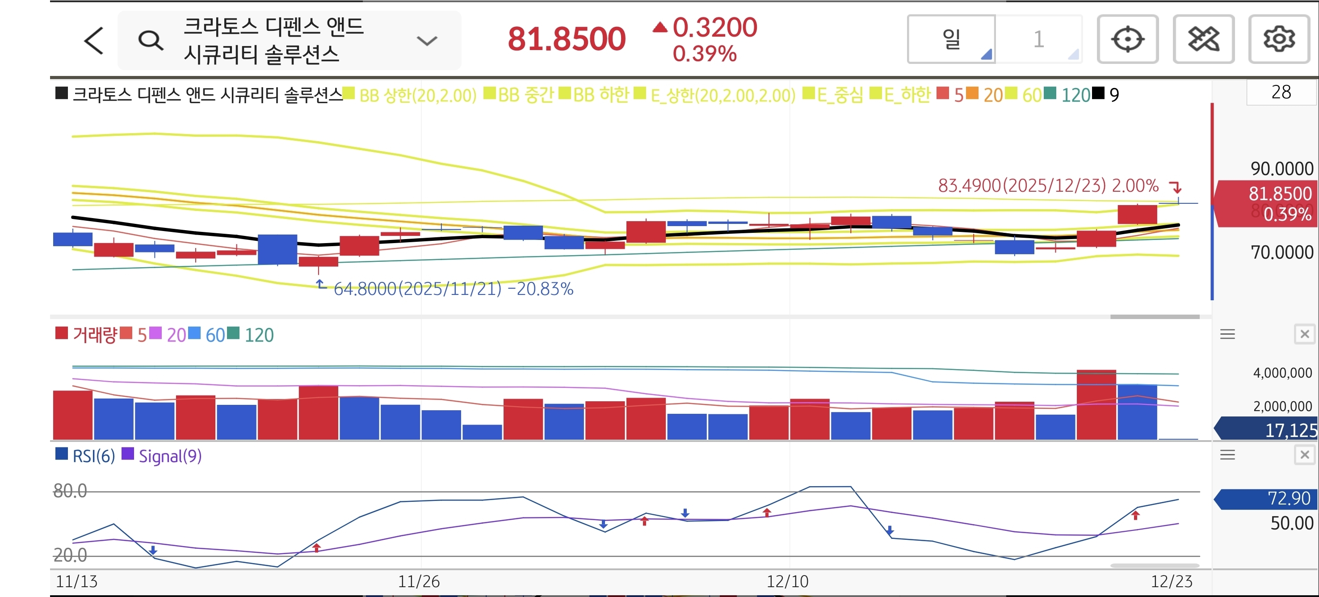1319x597 pixels.
Task: Close the volume indicator panel
Action: (1304, 334)
